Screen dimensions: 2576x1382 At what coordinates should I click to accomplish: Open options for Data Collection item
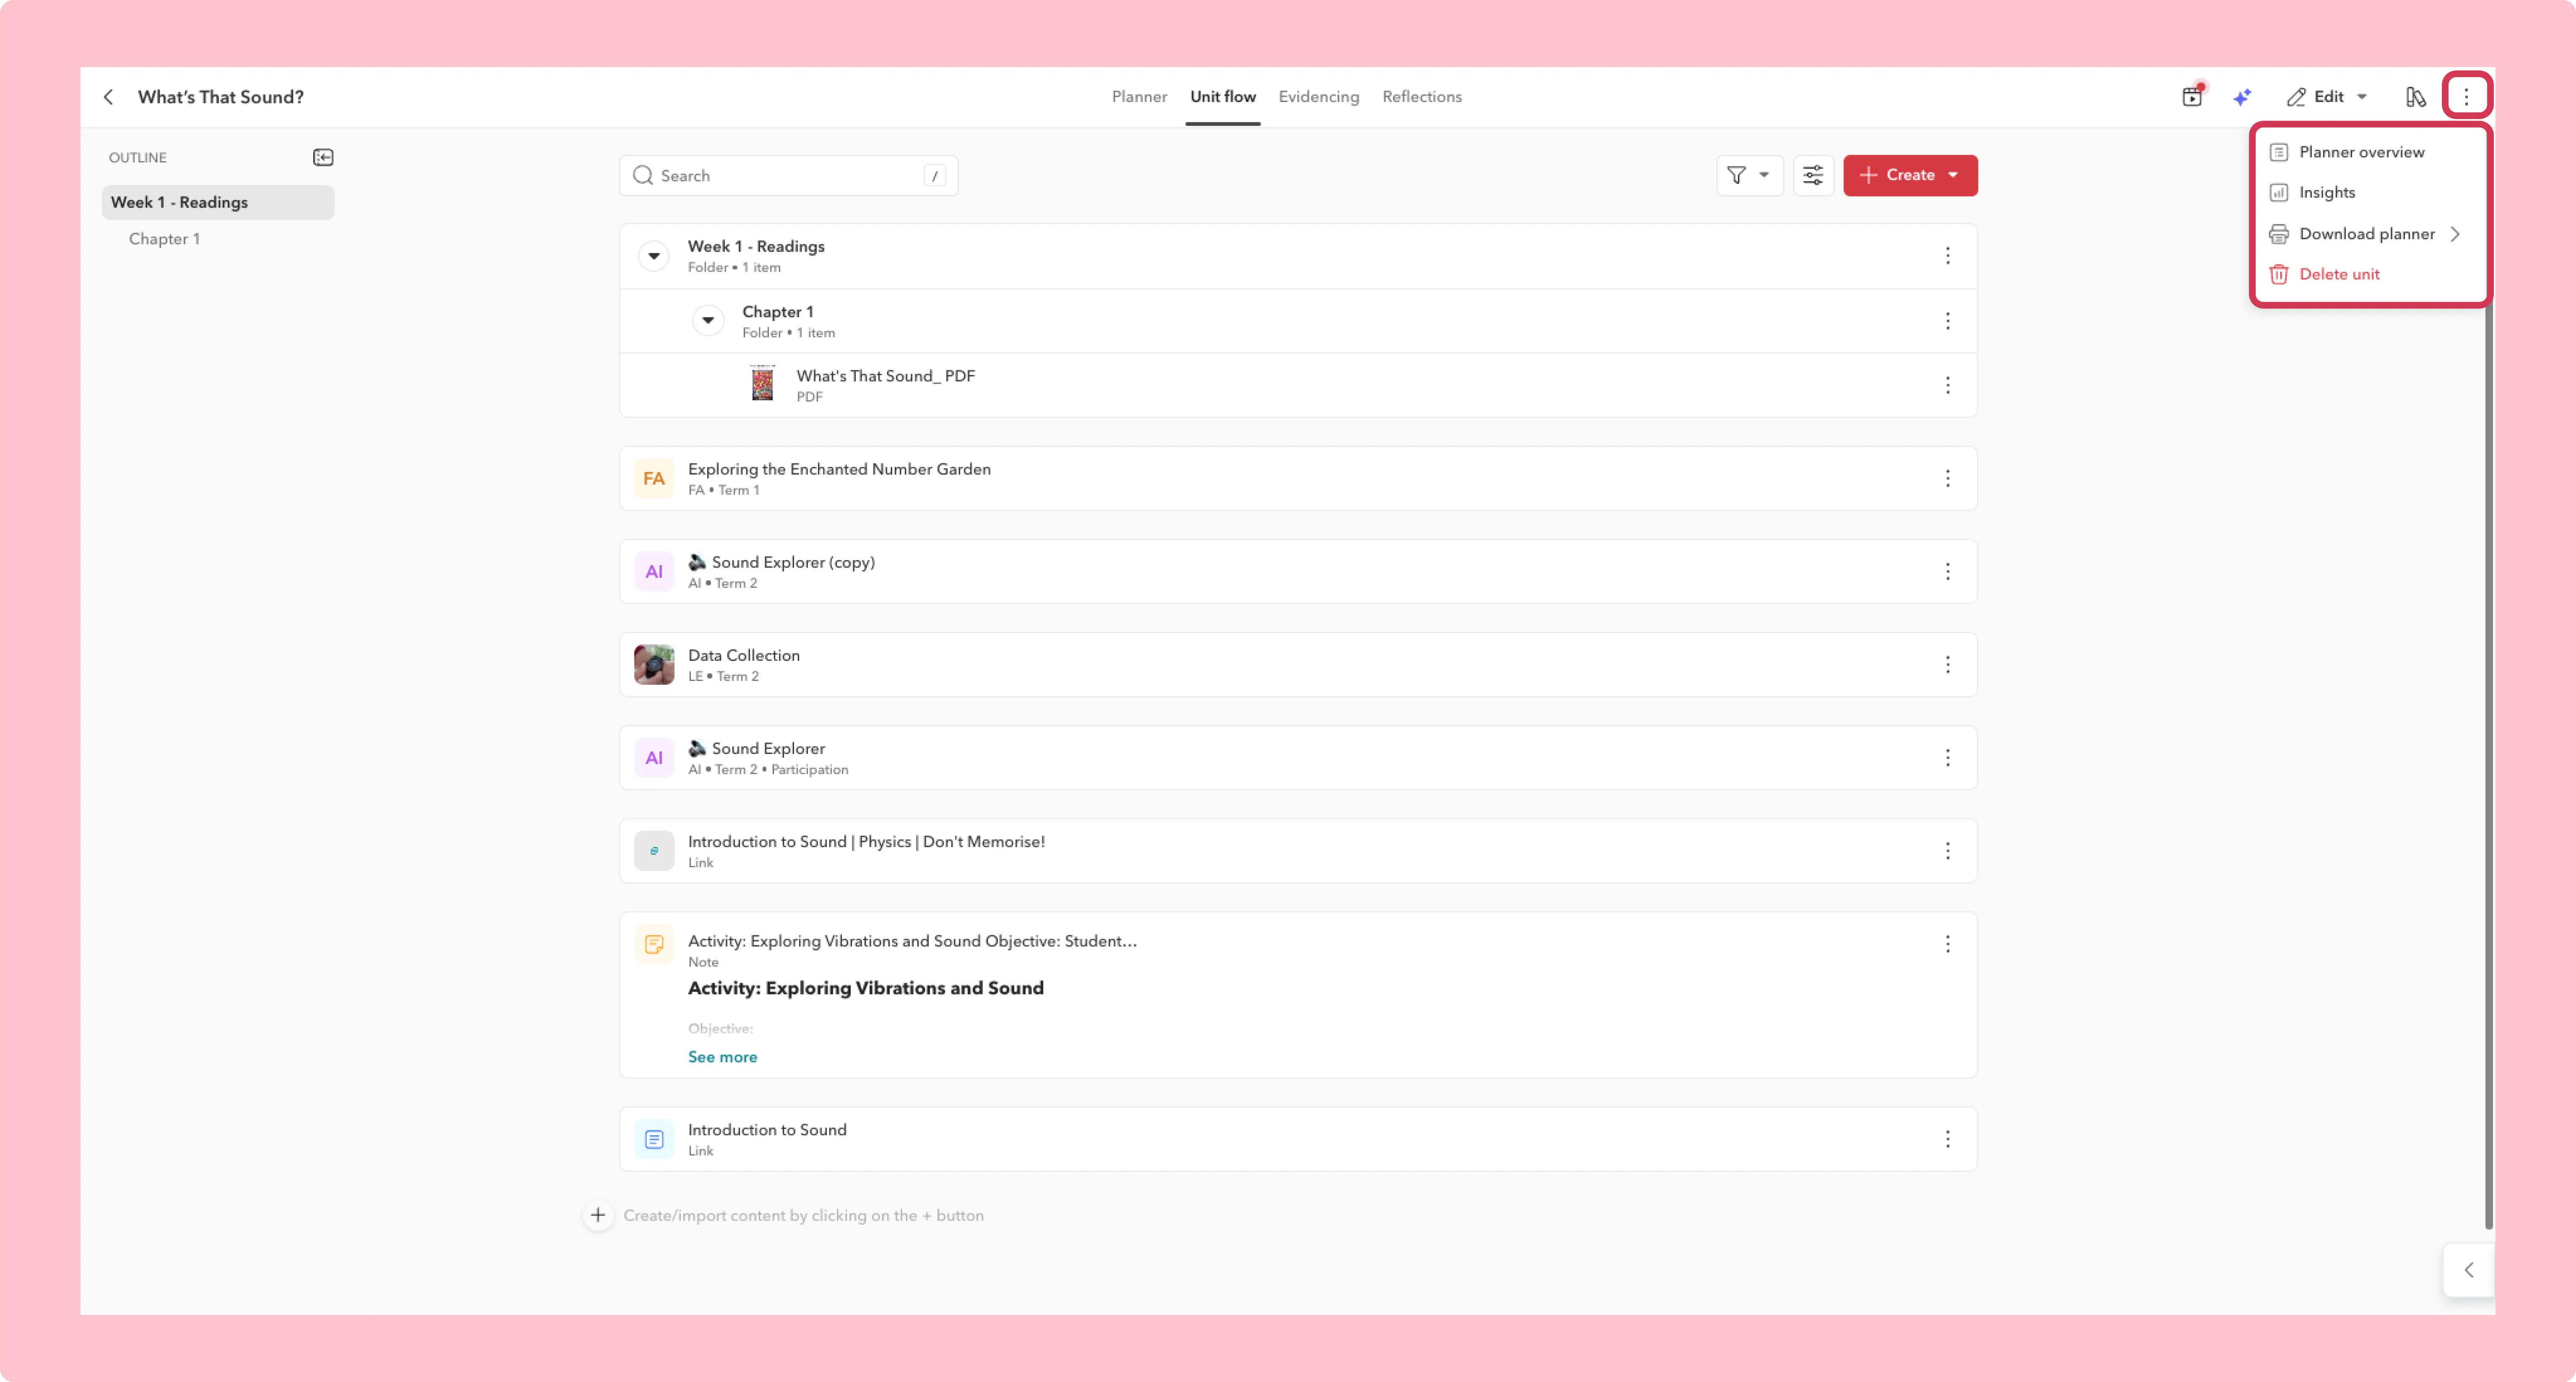pyautogui.click(x=1947, y=665)
